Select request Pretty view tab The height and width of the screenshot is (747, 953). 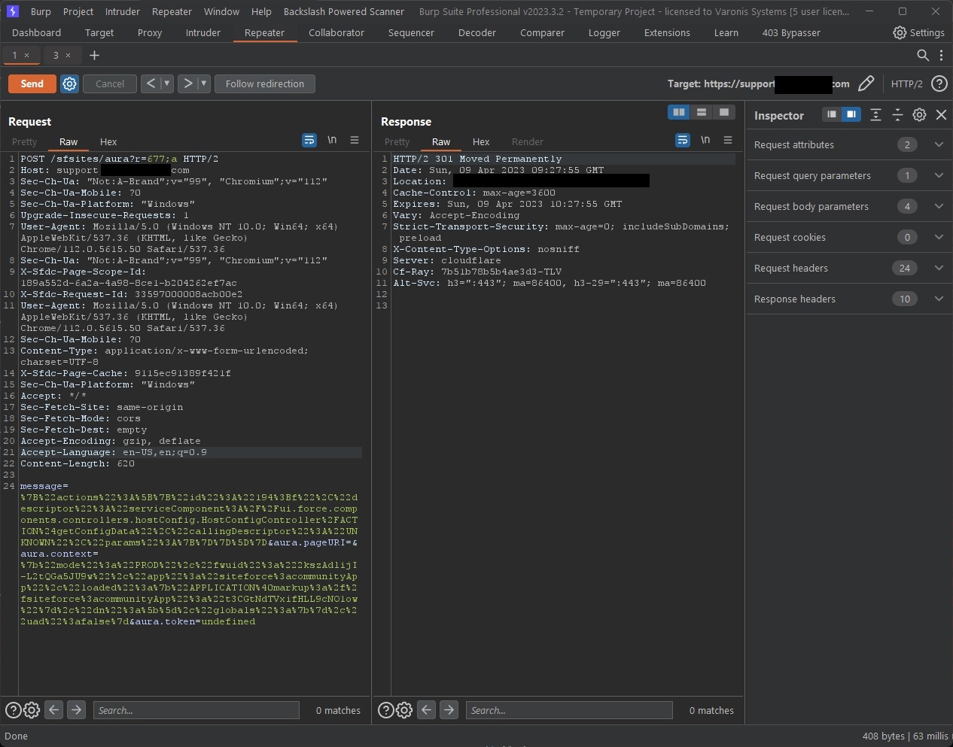click(x=24, y=141)
